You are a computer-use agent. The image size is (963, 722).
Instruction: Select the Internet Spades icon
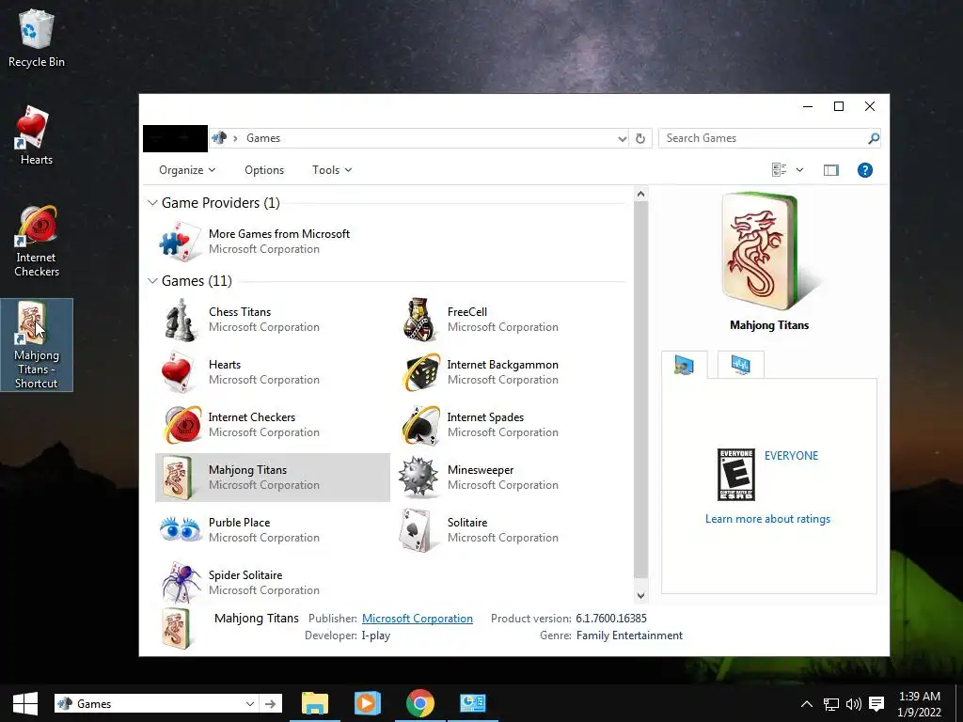point(421,424)
